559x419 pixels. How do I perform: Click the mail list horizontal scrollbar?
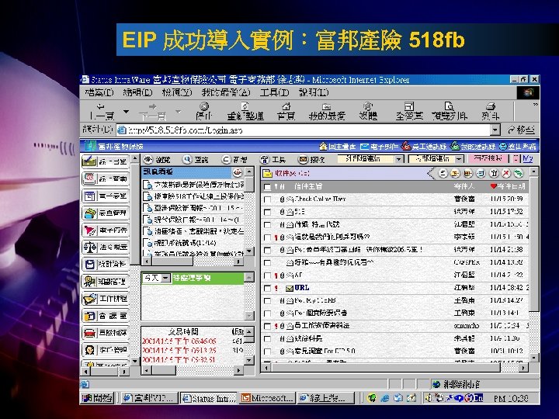pos(395,367)
